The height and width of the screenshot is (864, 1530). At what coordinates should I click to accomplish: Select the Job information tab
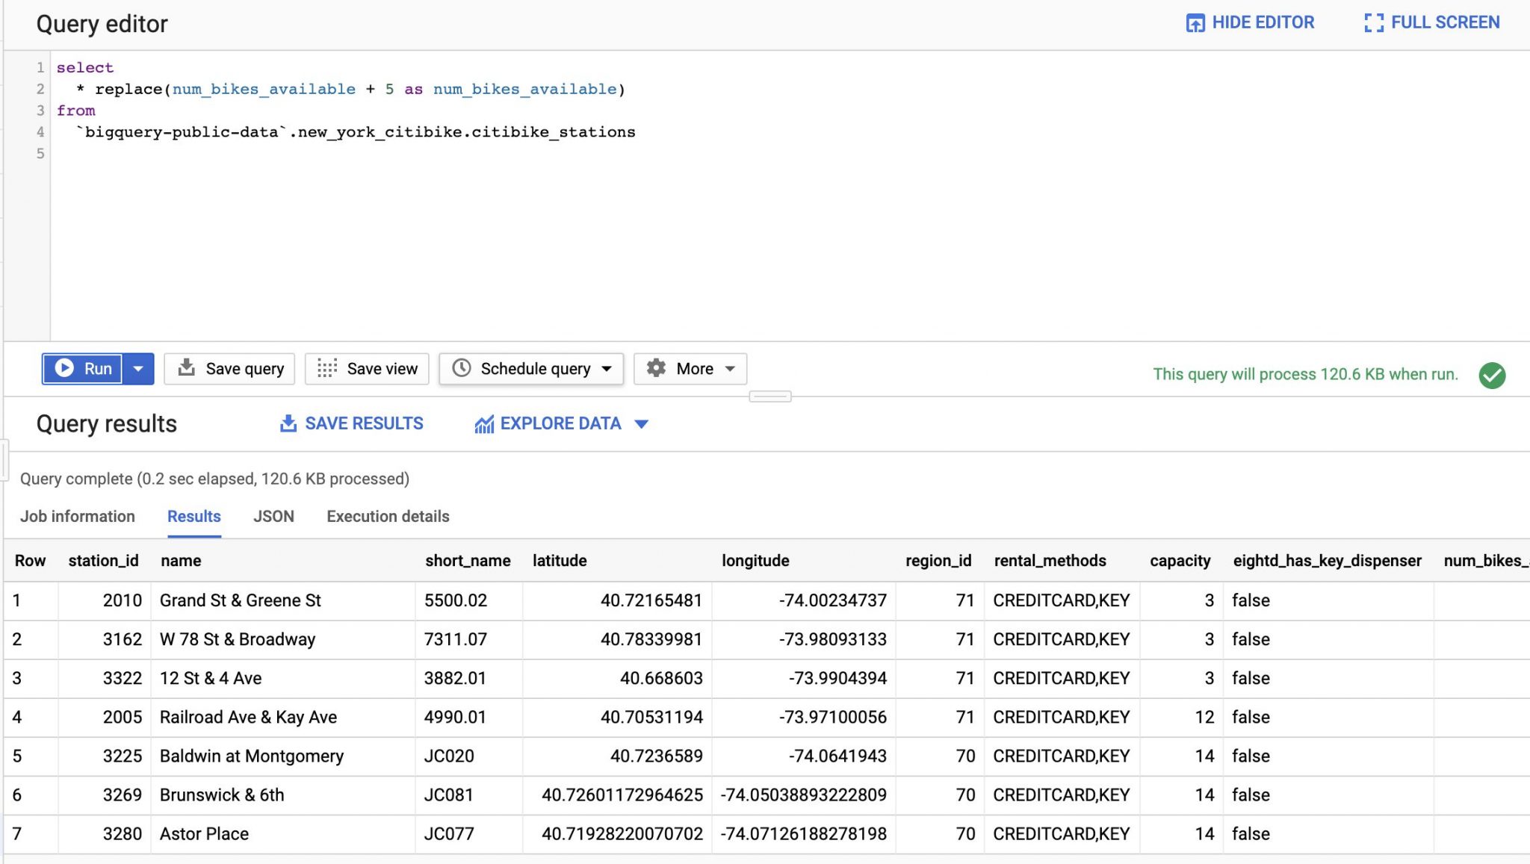coord(78,516)
